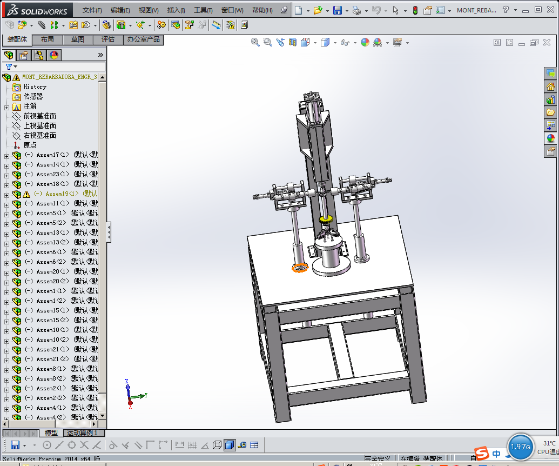Screen dimensions: 559x466
Task: Open the Insert Components dropdown arrow
Action: (32, 25)
